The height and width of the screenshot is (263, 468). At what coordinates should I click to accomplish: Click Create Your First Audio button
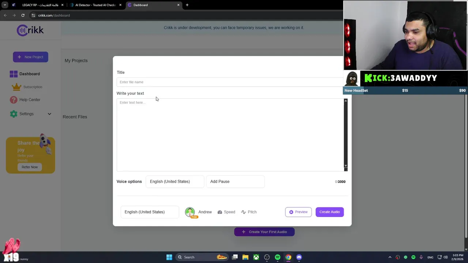tap(264, 232)
